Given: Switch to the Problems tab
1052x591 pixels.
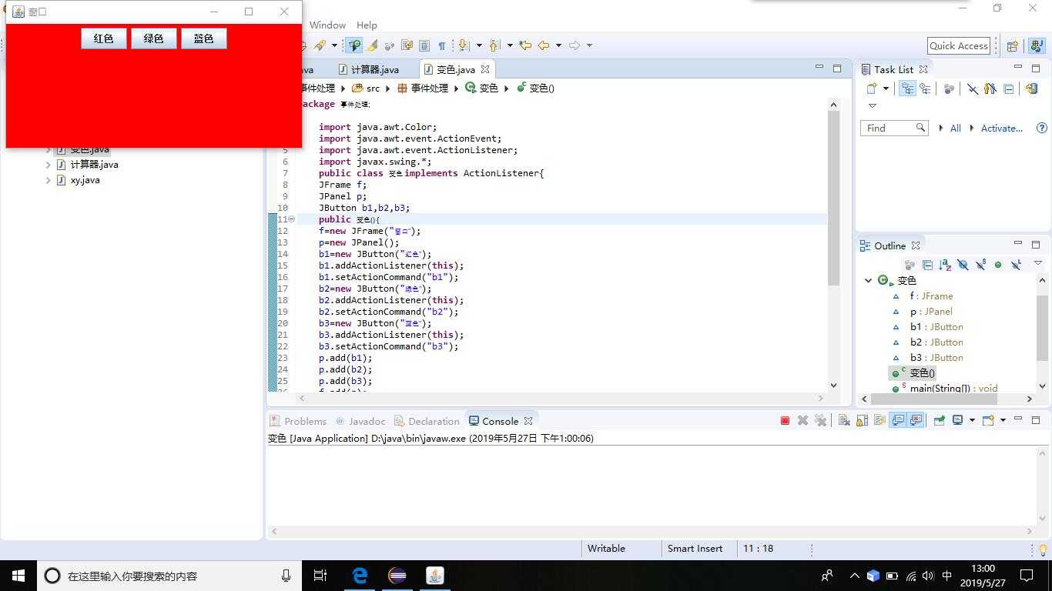Looking at the screenshot, I should 299,421.
